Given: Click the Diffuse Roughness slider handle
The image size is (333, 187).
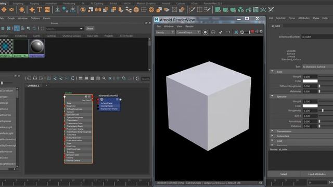Looking at the screenshot, I should pyautogui.click(x=319, y=86).
